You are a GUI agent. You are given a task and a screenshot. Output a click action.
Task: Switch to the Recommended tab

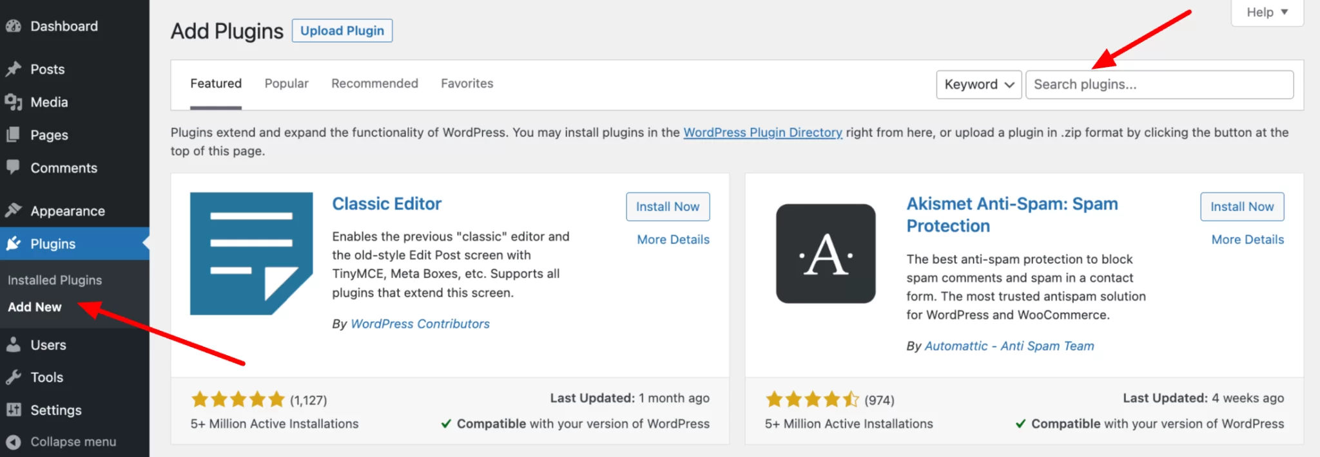coord(375,84)
